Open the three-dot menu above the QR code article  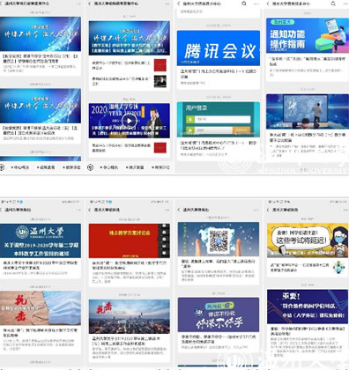[x=256, y=210]
